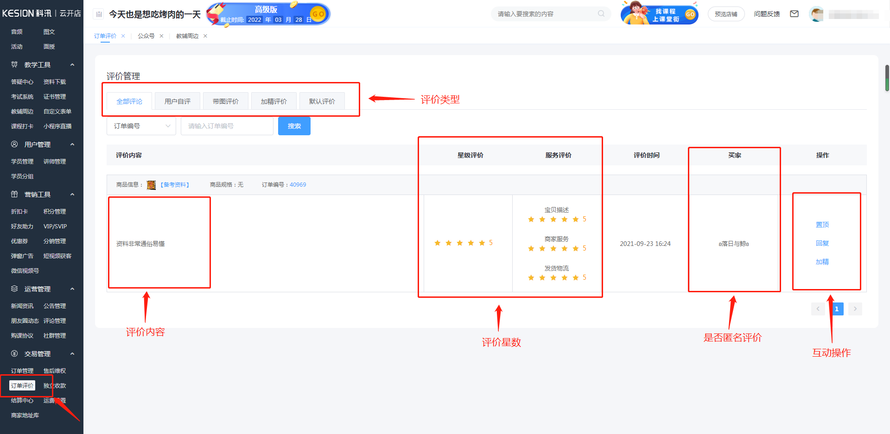Open 小程序直播 in sidebar

(57, 126)
